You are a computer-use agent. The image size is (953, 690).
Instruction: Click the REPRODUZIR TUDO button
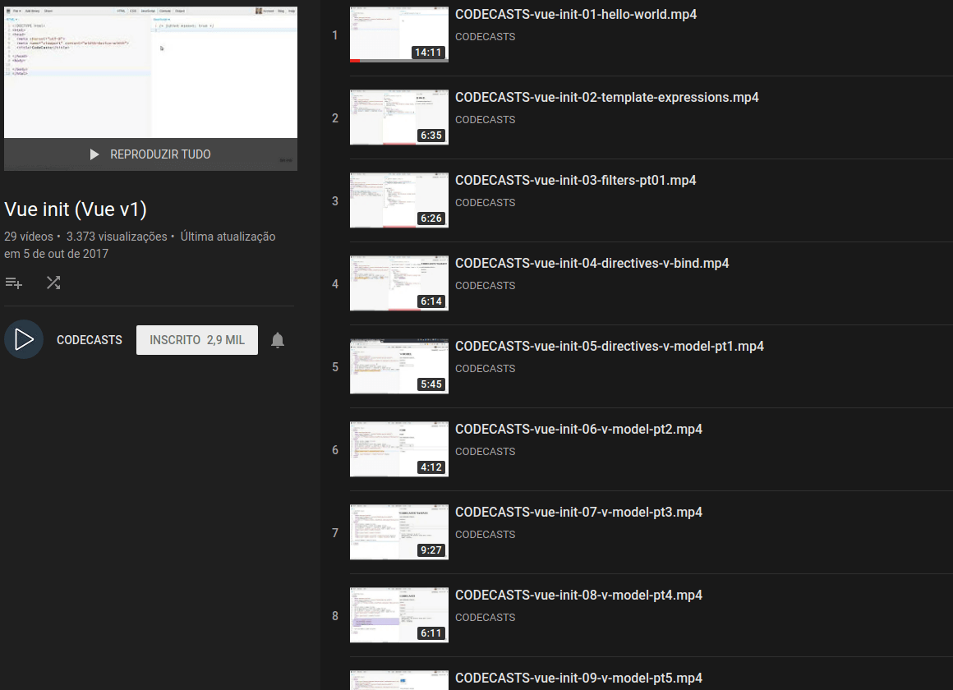(x=150, y=154)
